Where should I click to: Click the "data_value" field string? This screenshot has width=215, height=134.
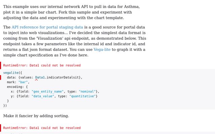[x=44, y=96]
